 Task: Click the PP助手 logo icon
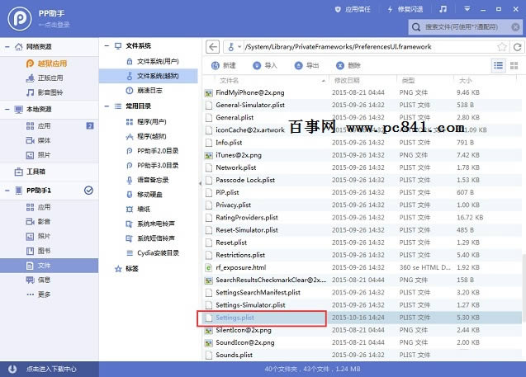[x=20, y=18]
